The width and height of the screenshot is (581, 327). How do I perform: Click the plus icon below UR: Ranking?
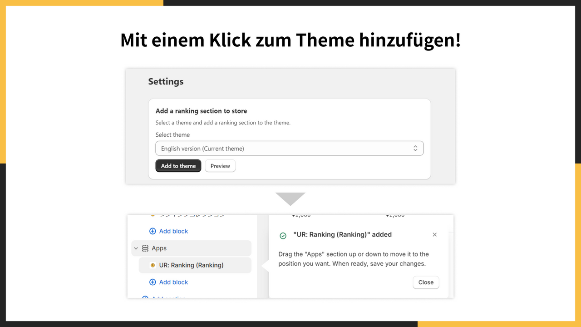click(153, 282)
